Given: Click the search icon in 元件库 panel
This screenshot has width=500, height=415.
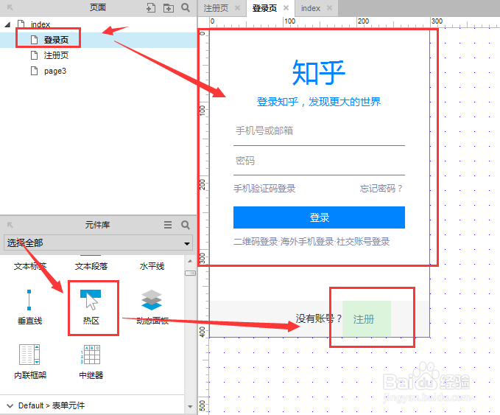Looking at the screenshot, I should pos(186,225).
